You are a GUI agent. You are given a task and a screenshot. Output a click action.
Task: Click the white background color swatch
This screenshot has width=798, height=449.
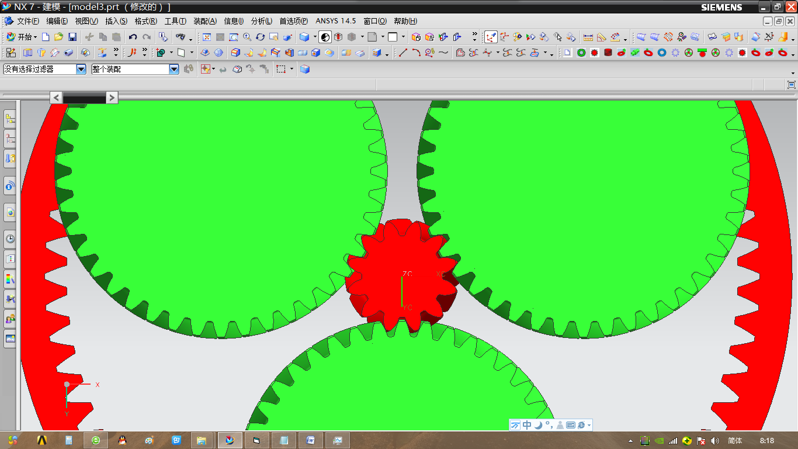393,37
